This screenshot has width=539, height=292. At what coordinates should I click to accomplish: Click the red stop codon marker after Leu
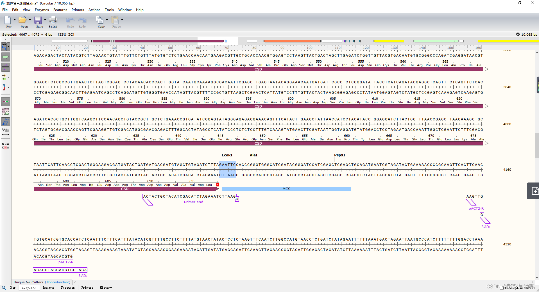(x=218, y=185)
